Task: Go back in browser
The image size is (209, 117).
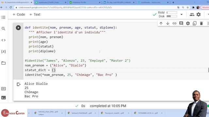Action: coord(2,7)
